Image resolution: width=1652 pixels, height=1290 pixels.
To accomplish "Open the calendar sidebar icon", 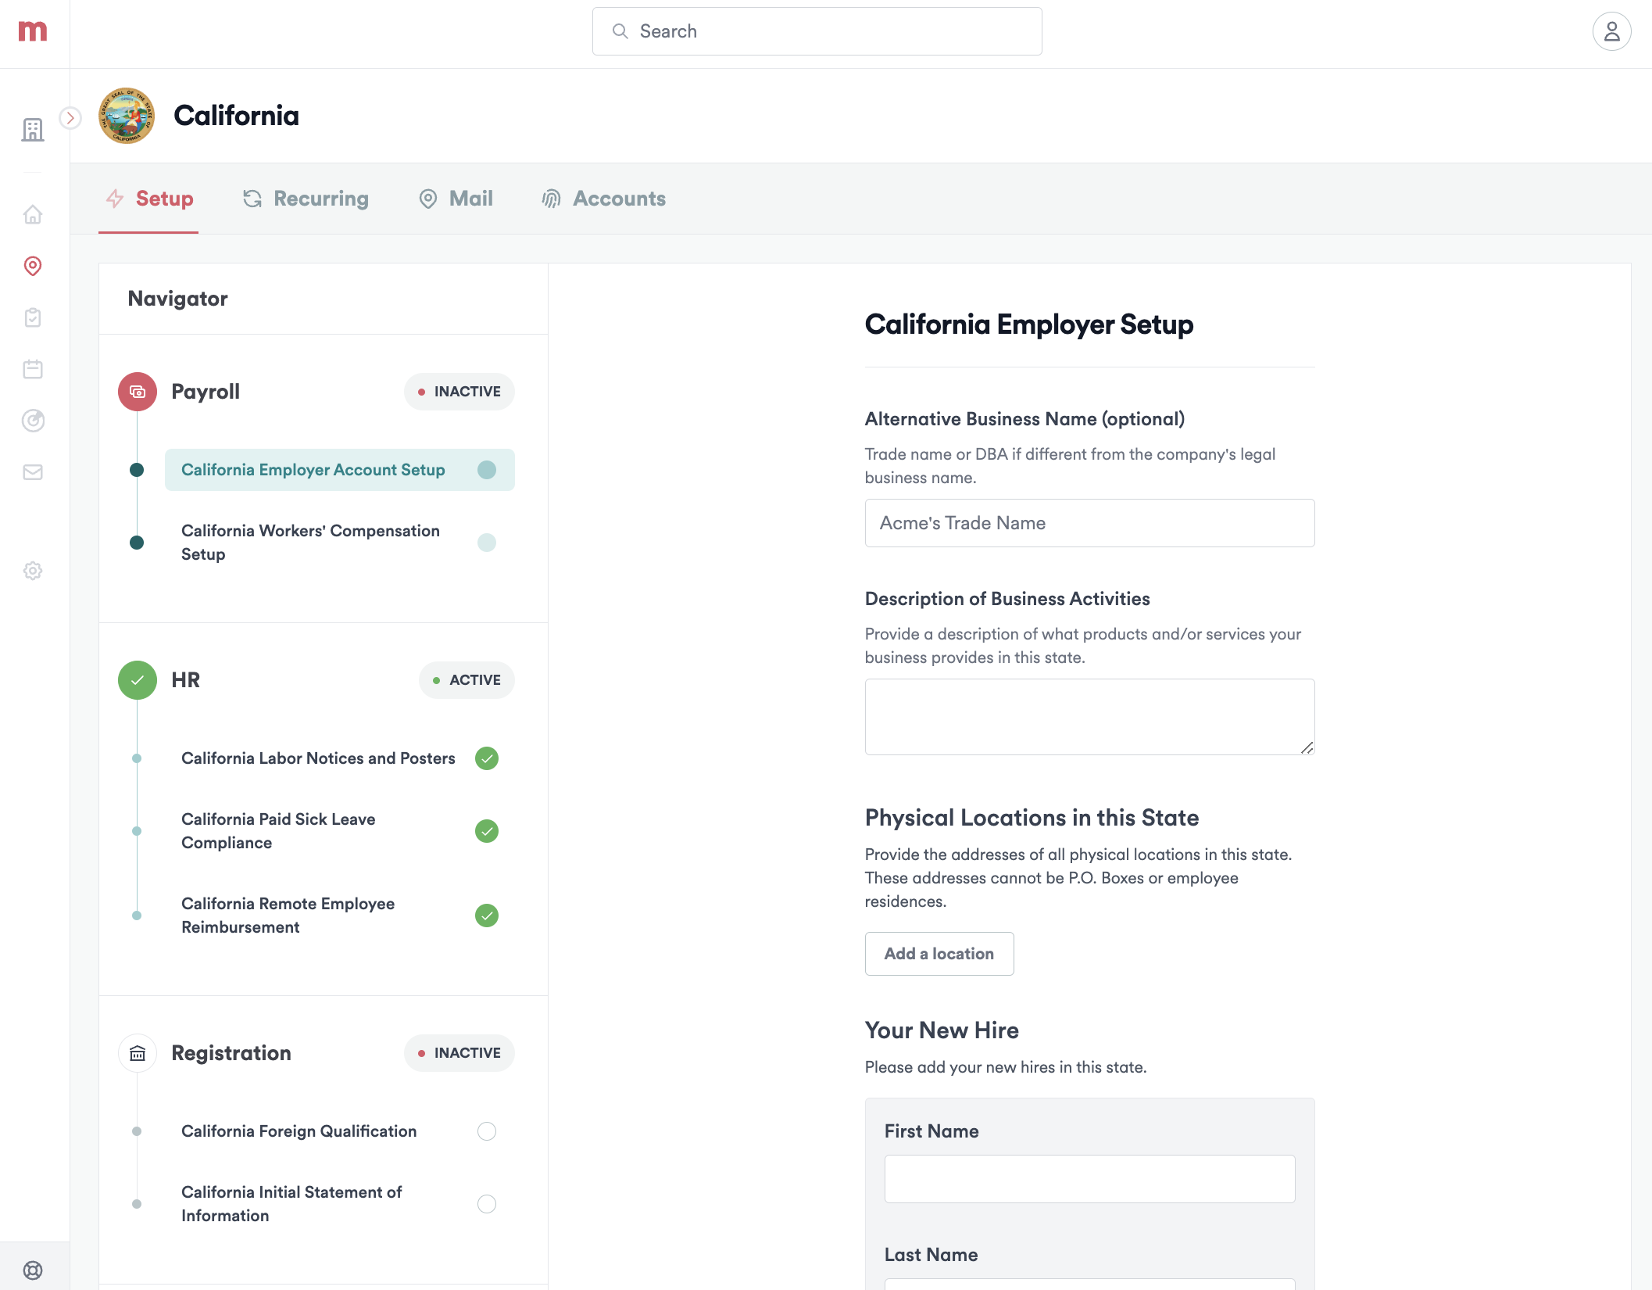I will click(33, 369).
